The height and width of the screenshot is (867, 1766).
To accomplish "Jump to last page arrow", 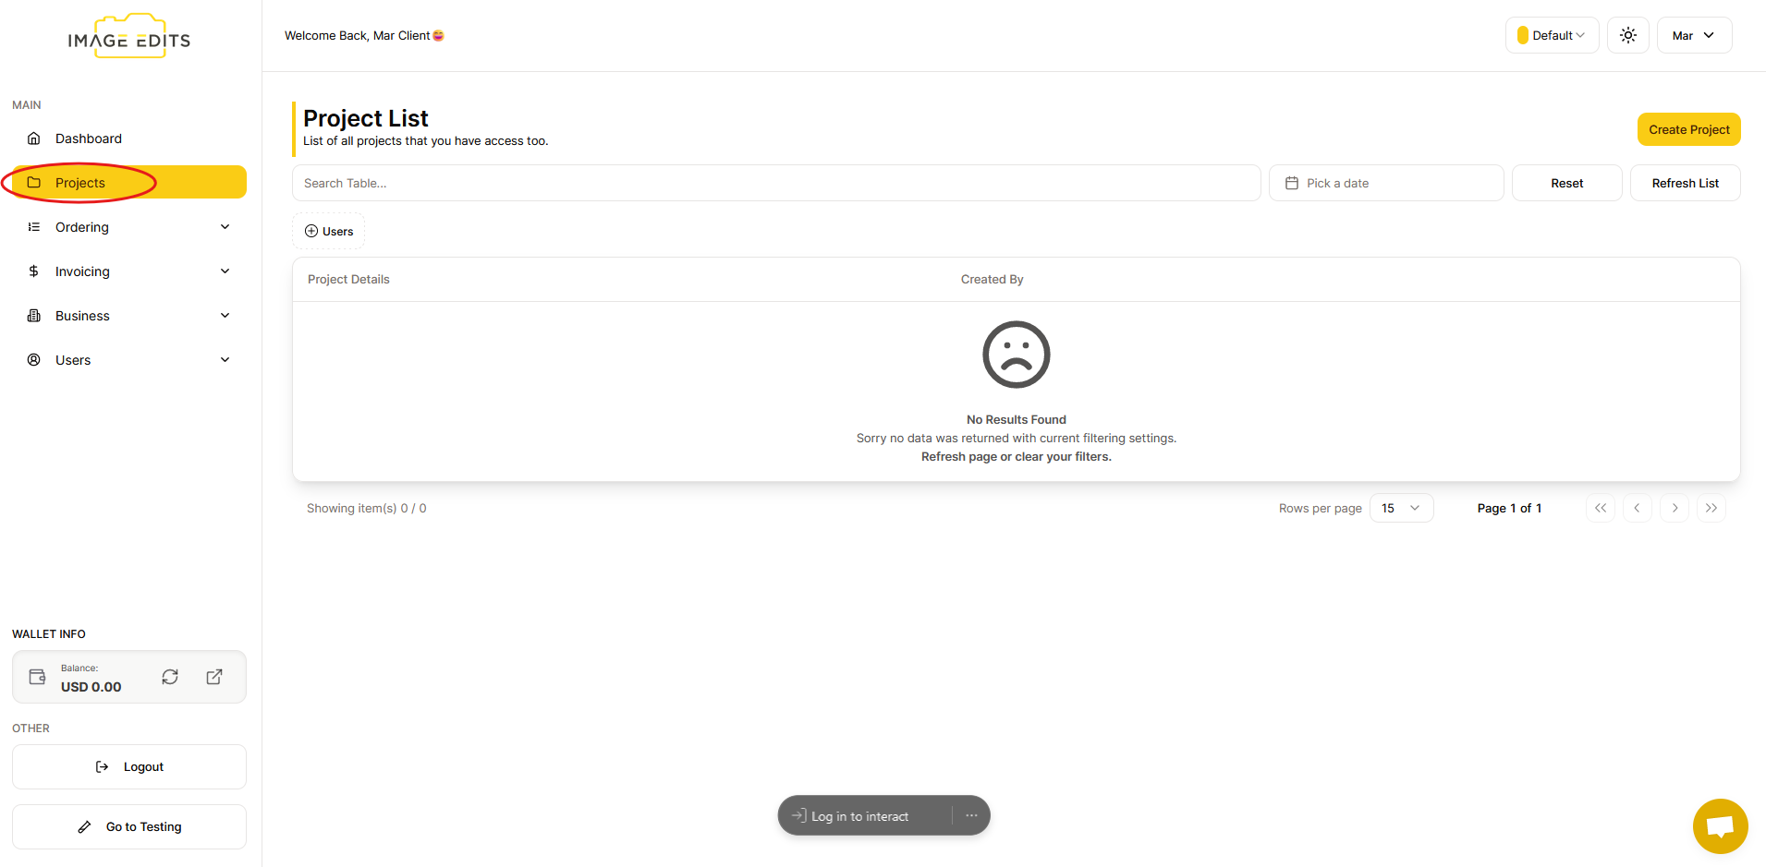I will pyautogui.click(x=1711, y=508).
